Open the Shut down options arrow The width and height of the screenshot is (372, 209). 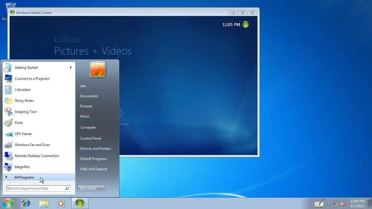[x=101, y=188]
